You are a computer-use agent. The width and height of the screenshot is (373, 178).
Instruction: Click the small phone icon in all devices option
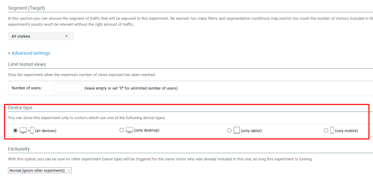(32, 131)
